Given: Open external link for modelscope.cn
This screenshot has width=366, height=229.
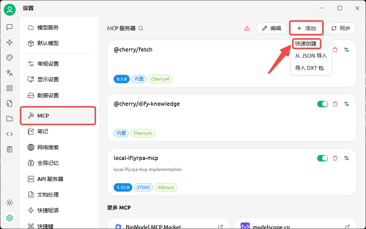Looking at the screenshot, I should pos(347,227).
